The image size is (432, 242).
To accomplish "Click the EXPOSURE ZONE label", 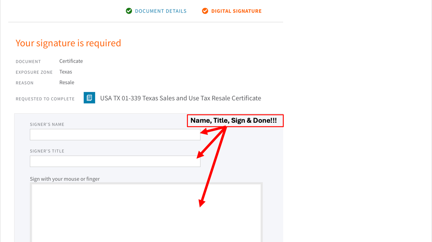I will (34, 72).
